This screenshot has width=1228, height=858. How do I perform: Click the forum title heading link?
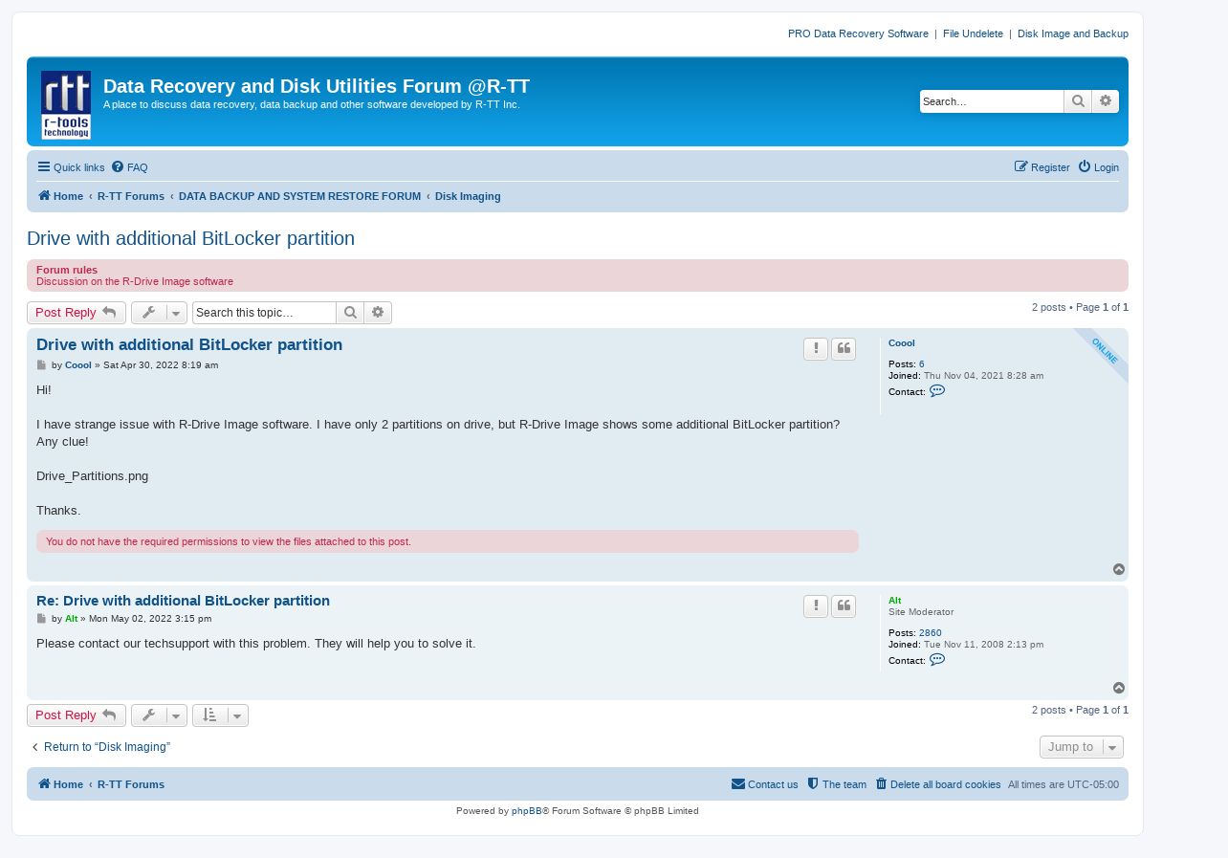317,86
